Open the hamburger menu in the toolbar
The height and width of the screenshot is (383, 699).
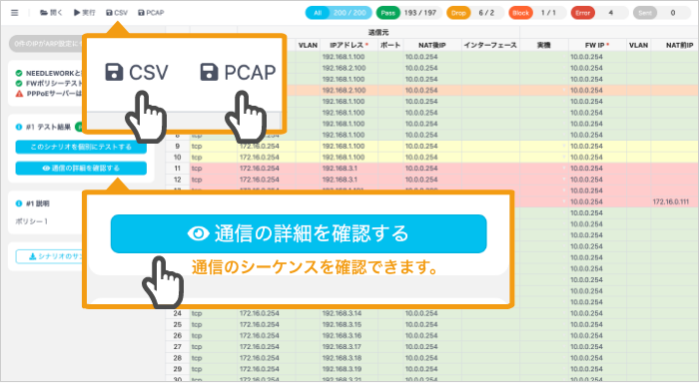(x=15, y=13)
